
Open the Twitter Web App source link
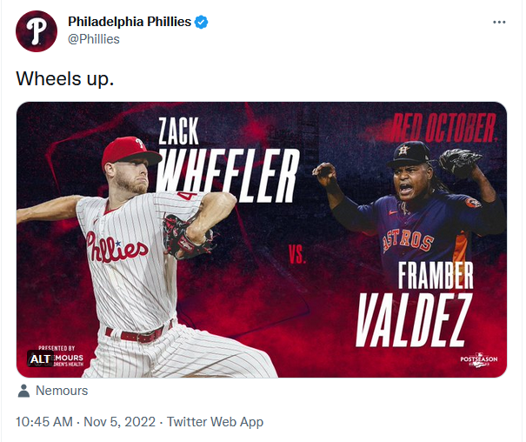(x=215, y=422)
